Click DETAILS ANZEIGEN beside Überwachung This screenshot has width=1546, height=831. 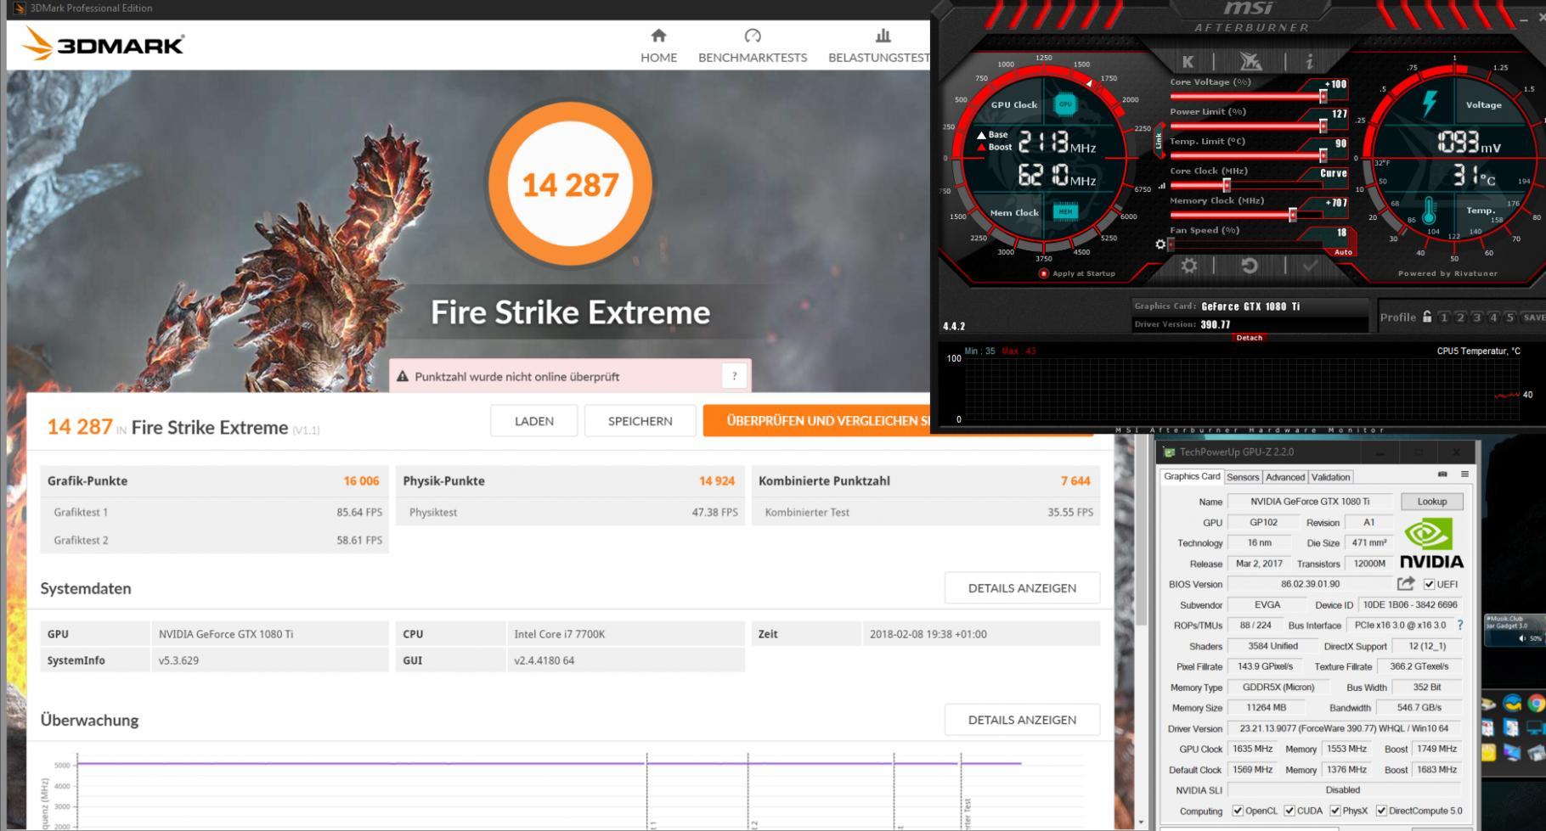coord(1022,719)
